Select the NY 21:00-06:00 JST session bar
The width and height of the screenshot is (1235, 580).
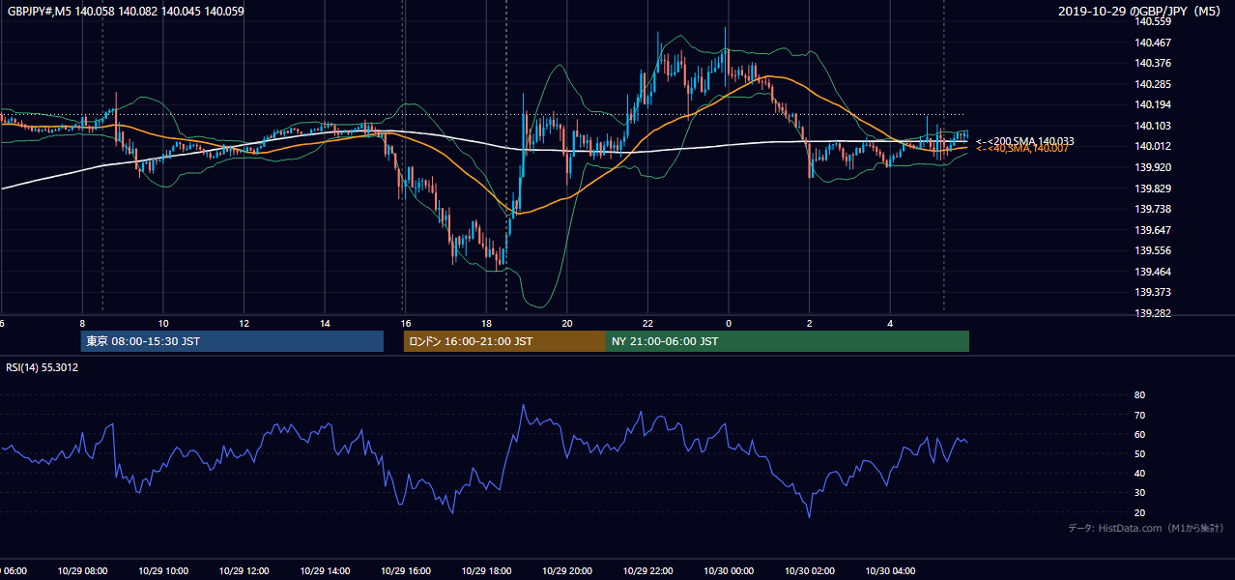click(x=787, y=341)
